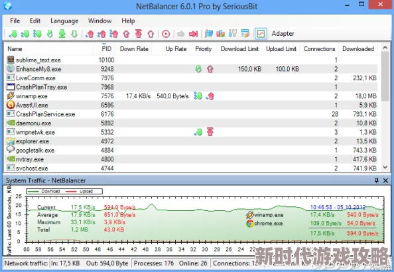Set download priority to High
The width and height of the screenshot is (394, 272).
[37, 34]
